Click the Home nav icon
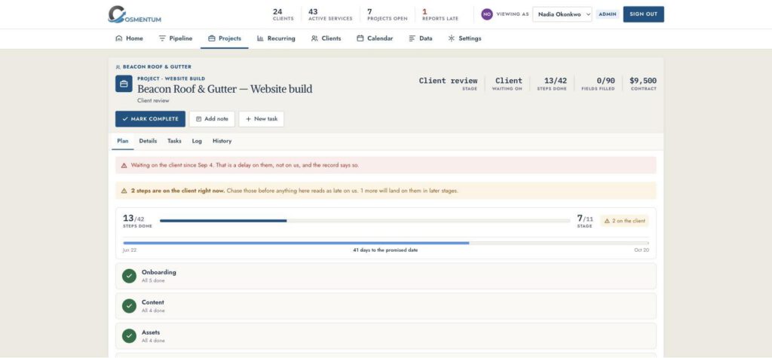 (x=118, y=38)
